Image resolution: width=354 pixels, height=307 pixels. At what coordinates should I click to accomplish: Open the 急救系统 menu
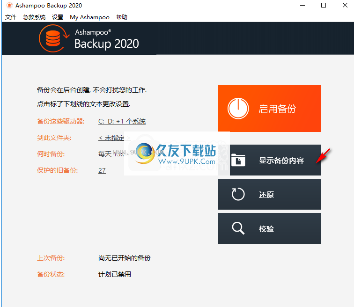coord(34,17)
